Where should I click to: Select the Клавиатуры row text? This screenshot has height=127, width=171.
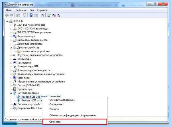[x=24, y=59]
